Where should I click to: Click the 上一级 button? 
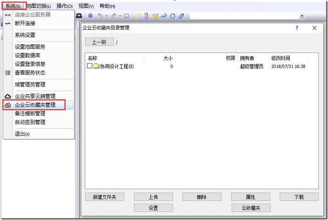[x=99, y=42]
